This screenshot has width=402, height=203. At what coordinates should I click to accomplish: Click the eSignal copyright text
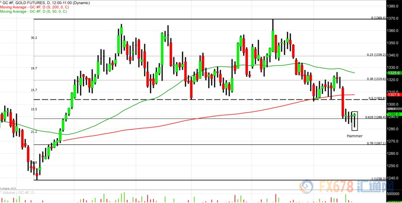[7, 188]
